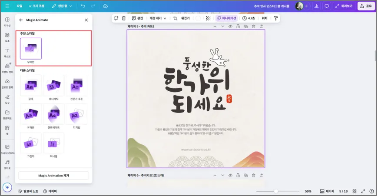Click the 공유 share button
Viewport: 378px width, 196px height.
366,6
